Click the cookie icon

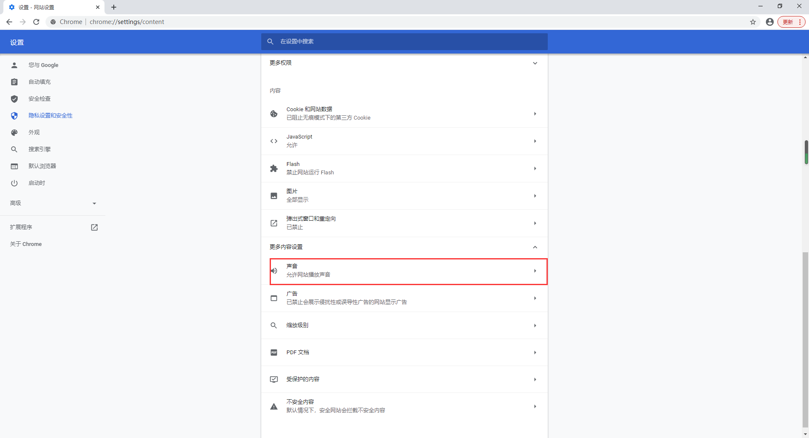click(274, 114)
